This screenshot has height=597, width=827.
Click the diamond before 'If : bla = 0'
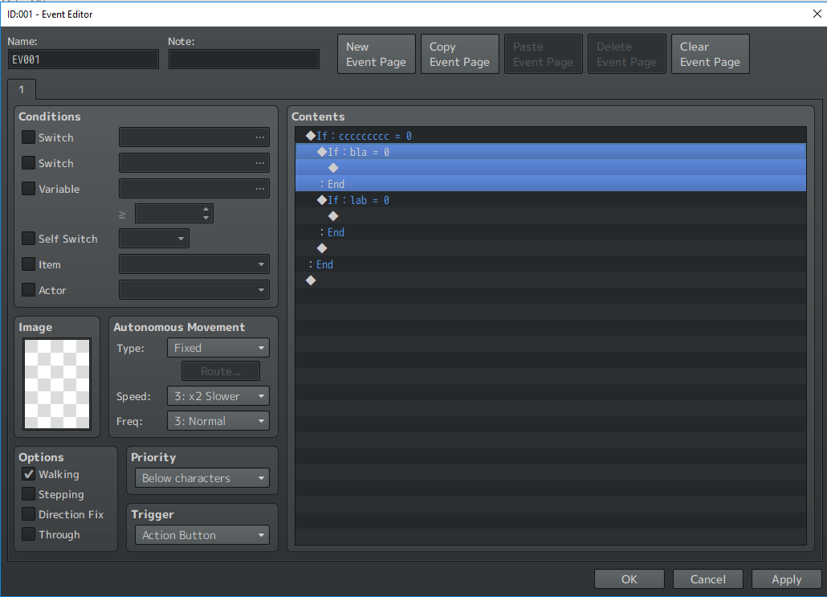pyautogui.click(x=322, y=152)
